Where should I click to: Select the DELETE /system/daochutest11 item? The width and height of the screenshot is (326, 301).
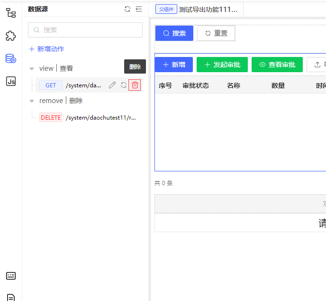(x=88, y=118)
